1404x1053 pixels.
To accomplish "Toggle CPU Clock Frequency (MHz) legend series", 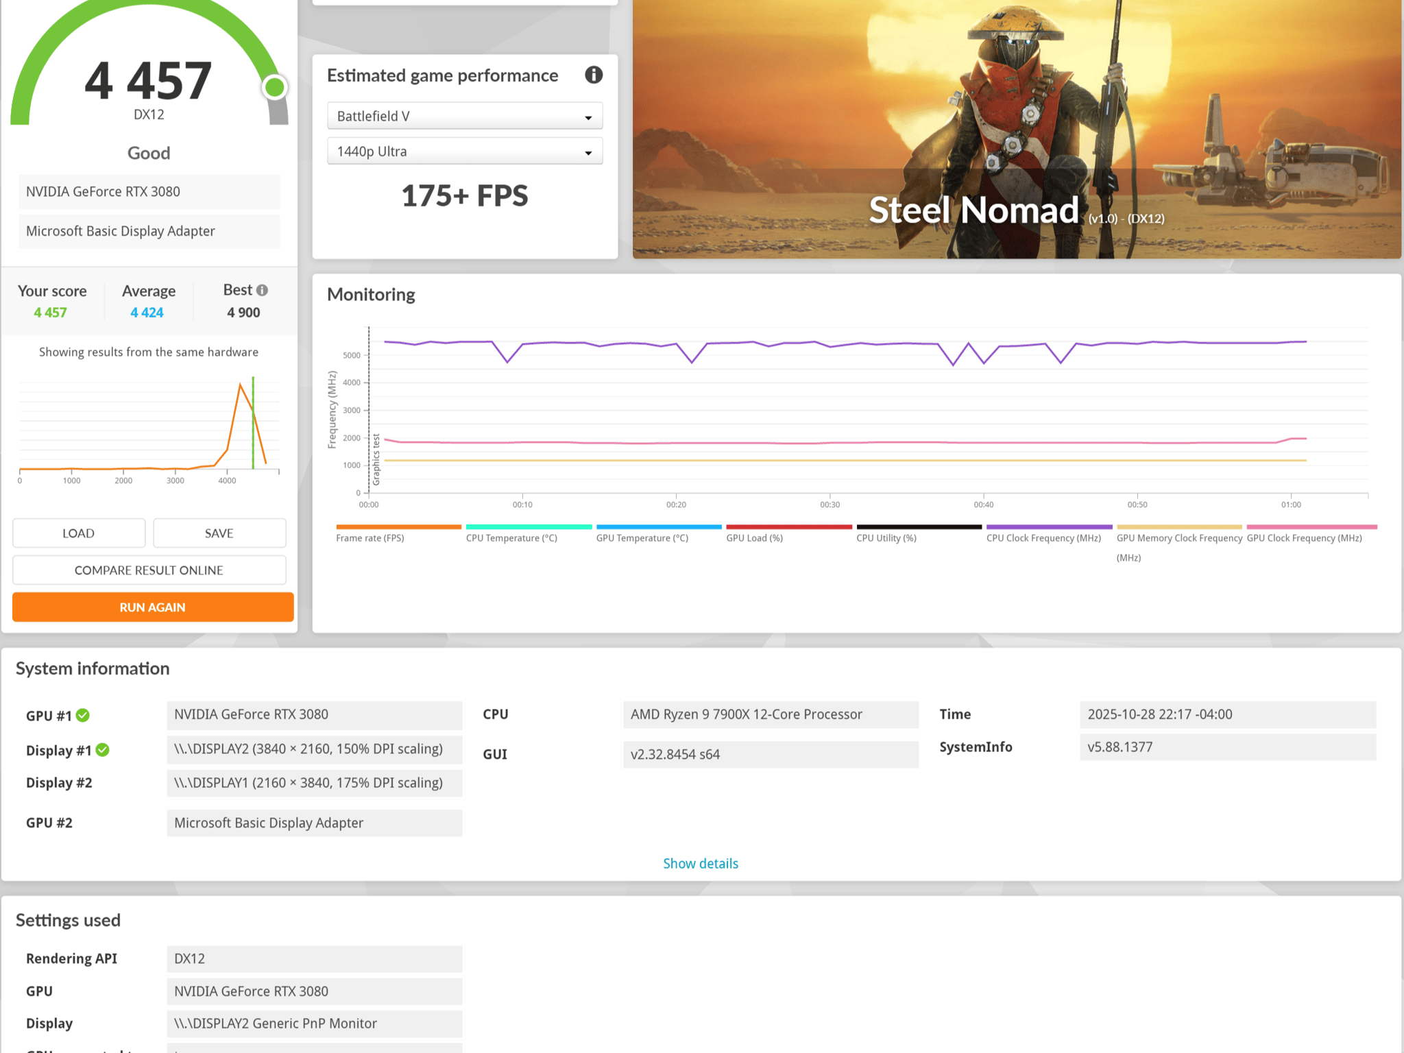I will [x=1049, y=534].
